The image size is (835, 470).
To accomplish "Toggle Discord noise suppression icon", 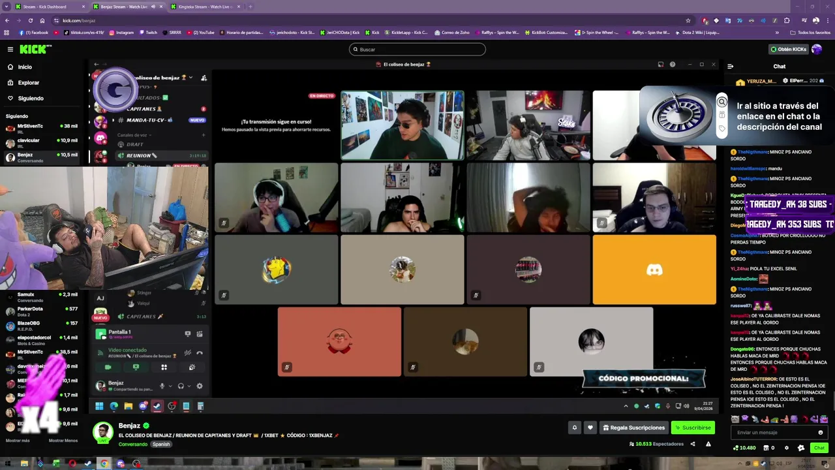I will tap(188, 353).
